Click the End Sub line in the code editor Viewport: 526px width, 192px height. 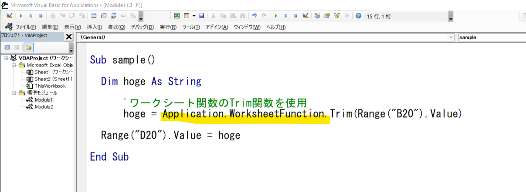(x=109, y=157)
